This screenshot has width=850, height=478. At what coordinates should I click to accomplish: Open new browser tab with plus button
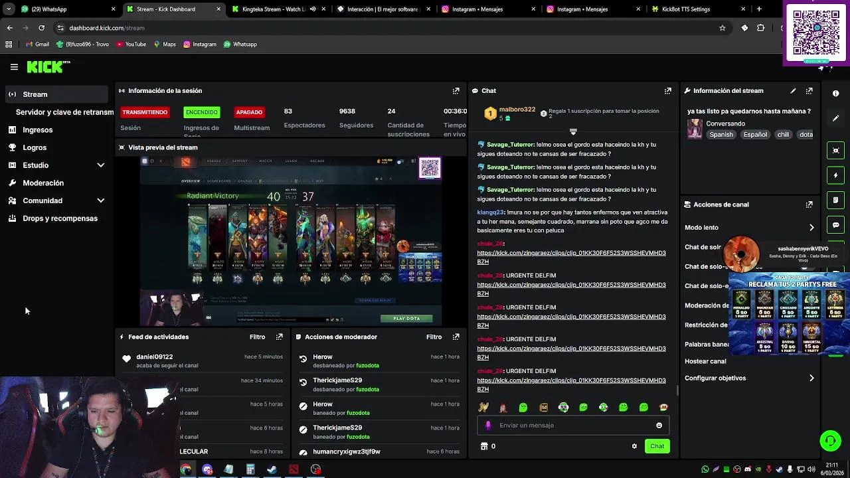tap(759, 9)
